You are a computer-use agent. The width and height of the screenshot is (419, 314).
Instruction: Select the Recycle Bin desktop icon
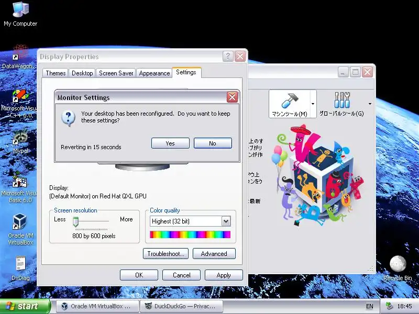[x=398, y=268]
